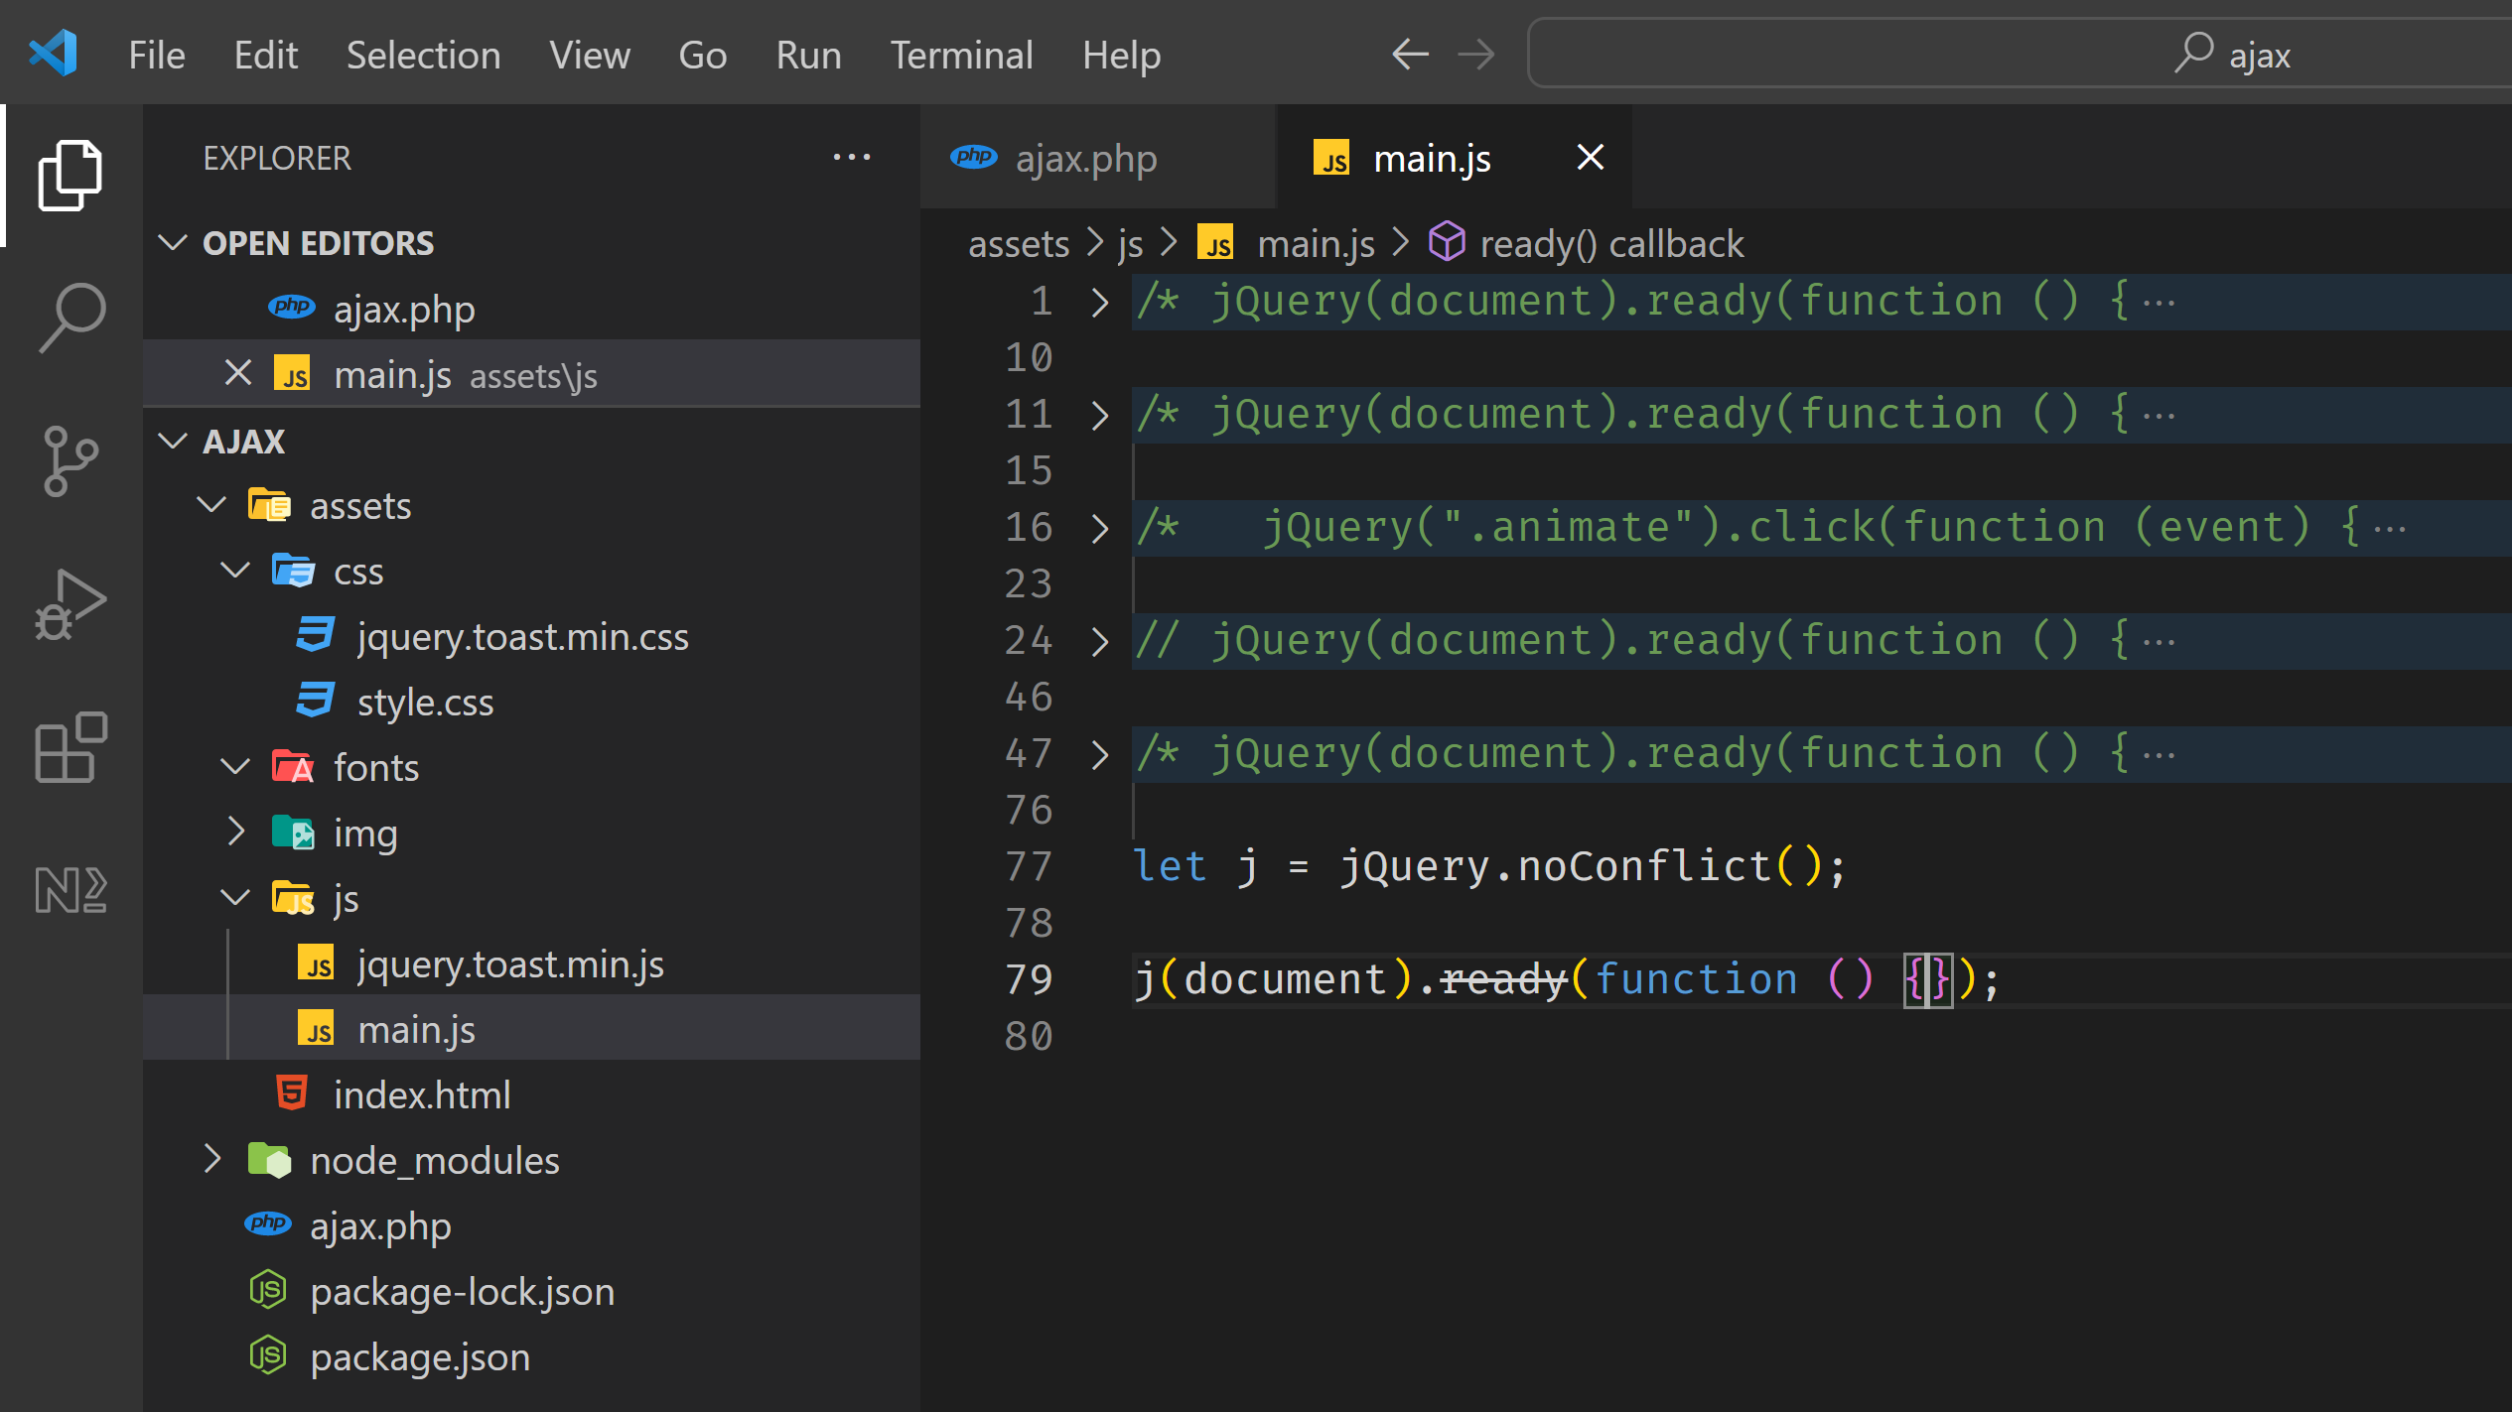Screen dimensions: 2512x1412
Task: Open the Go menu
Action: pos(703,55)
